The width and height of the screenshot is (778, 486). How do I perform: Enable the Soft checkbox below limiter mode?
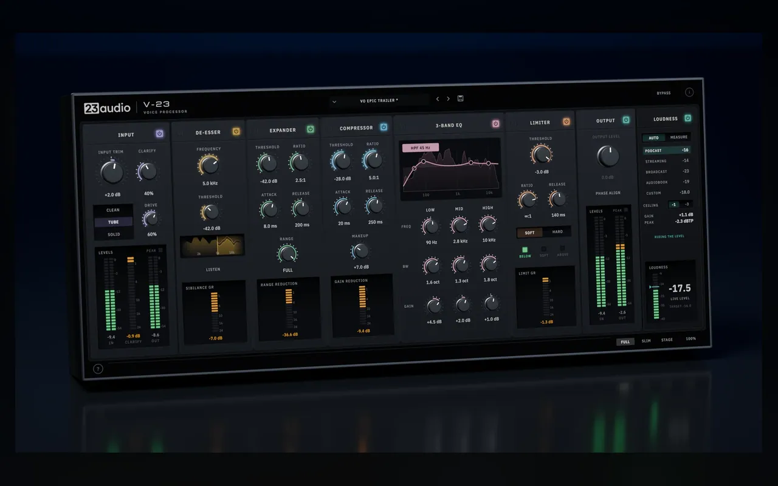pos(544,248)
